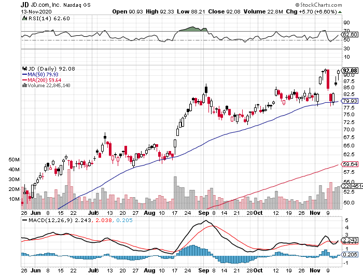Click the 62.60 flag on the RSI right axis
Screen dimensions: 363x275
click(350, 35)
